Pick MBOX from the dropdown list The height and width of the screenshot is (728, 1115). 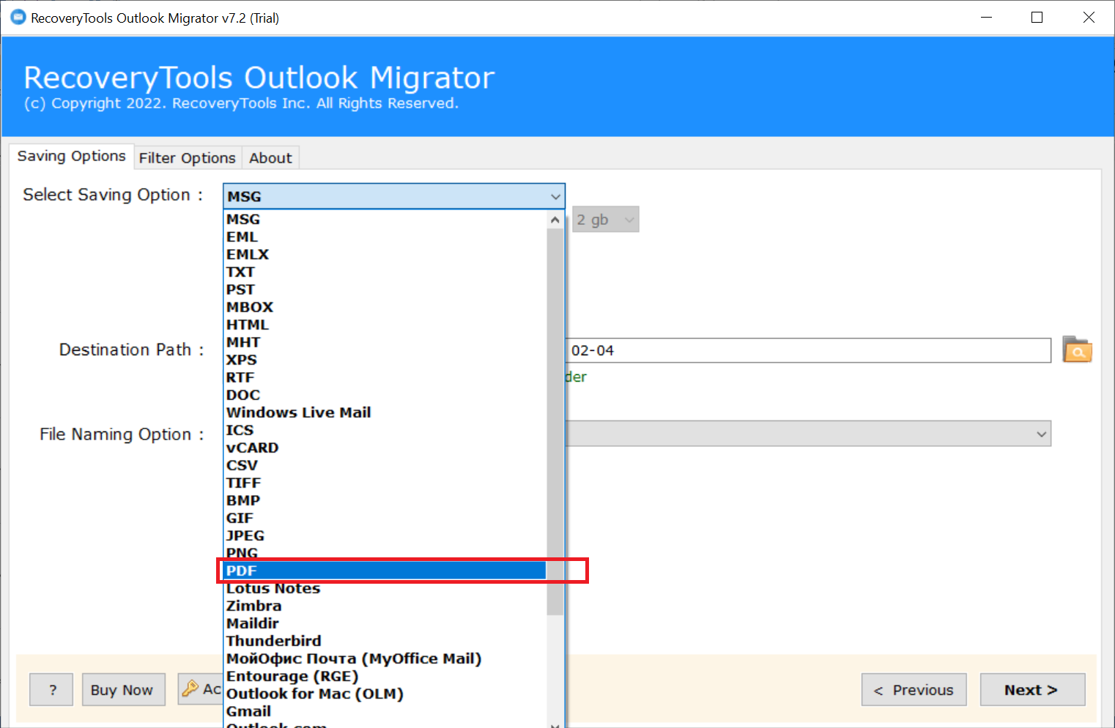385,307
